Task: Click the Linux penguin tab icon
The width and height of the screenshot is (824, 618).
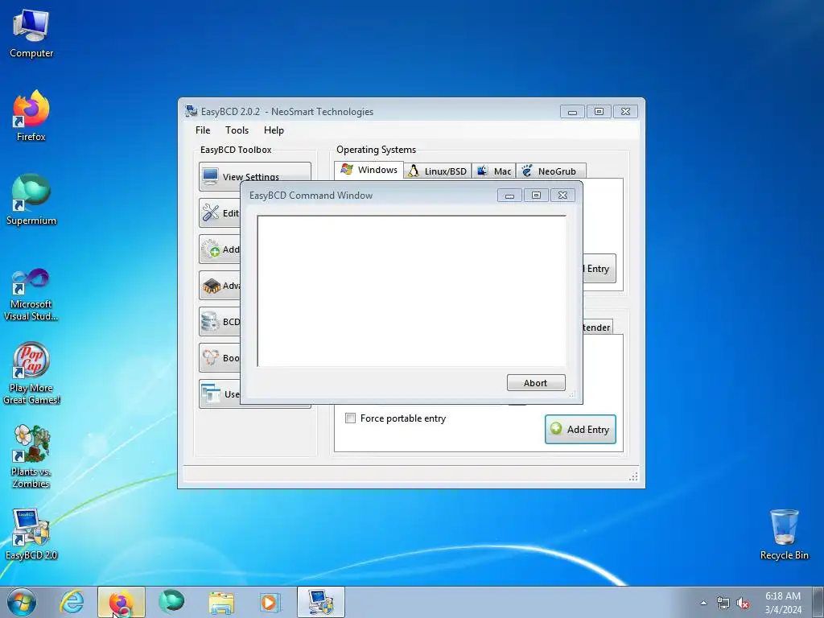Action: 414,171
